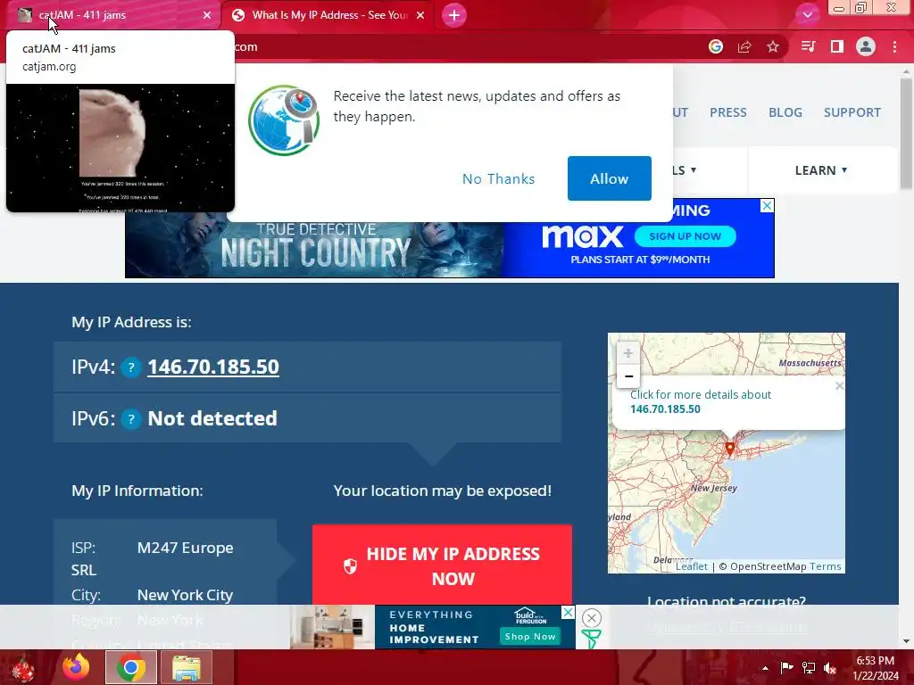Open the BLOG nav link
Image resolution: width=914 pixels, height=685 pixels.
[x=785, y=112]
